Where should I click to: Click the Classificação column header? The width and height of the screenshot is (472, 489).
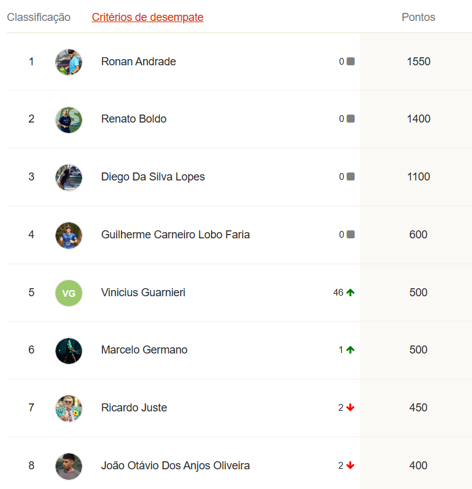click(x=39, y=17)
